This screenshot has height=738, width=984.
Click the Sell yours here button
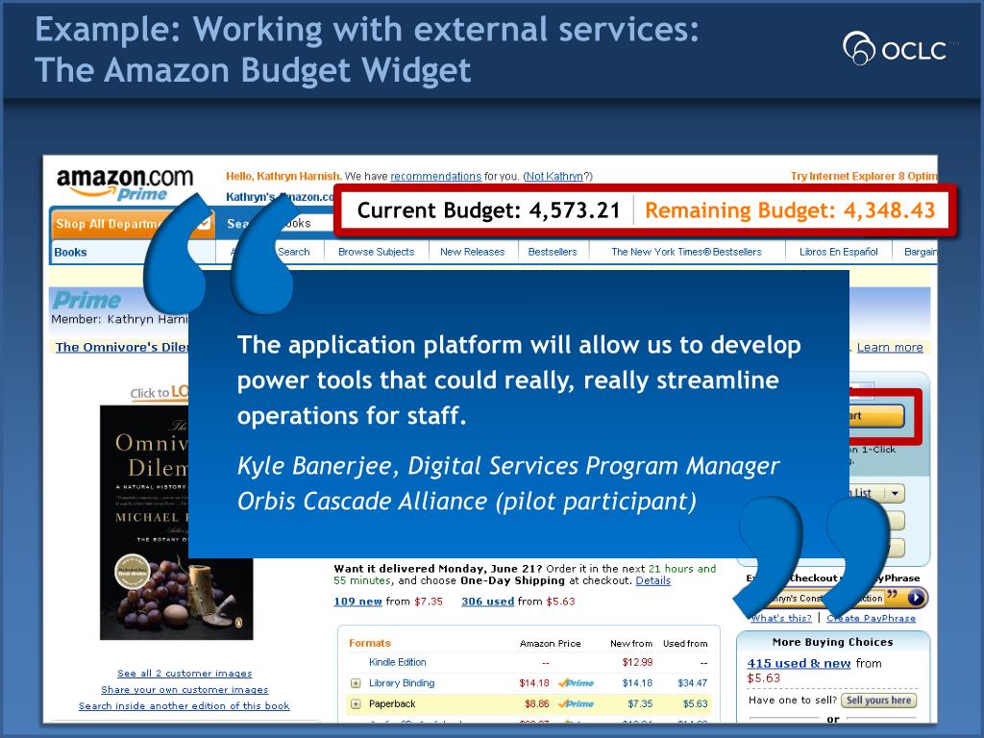tap(878, 701)
